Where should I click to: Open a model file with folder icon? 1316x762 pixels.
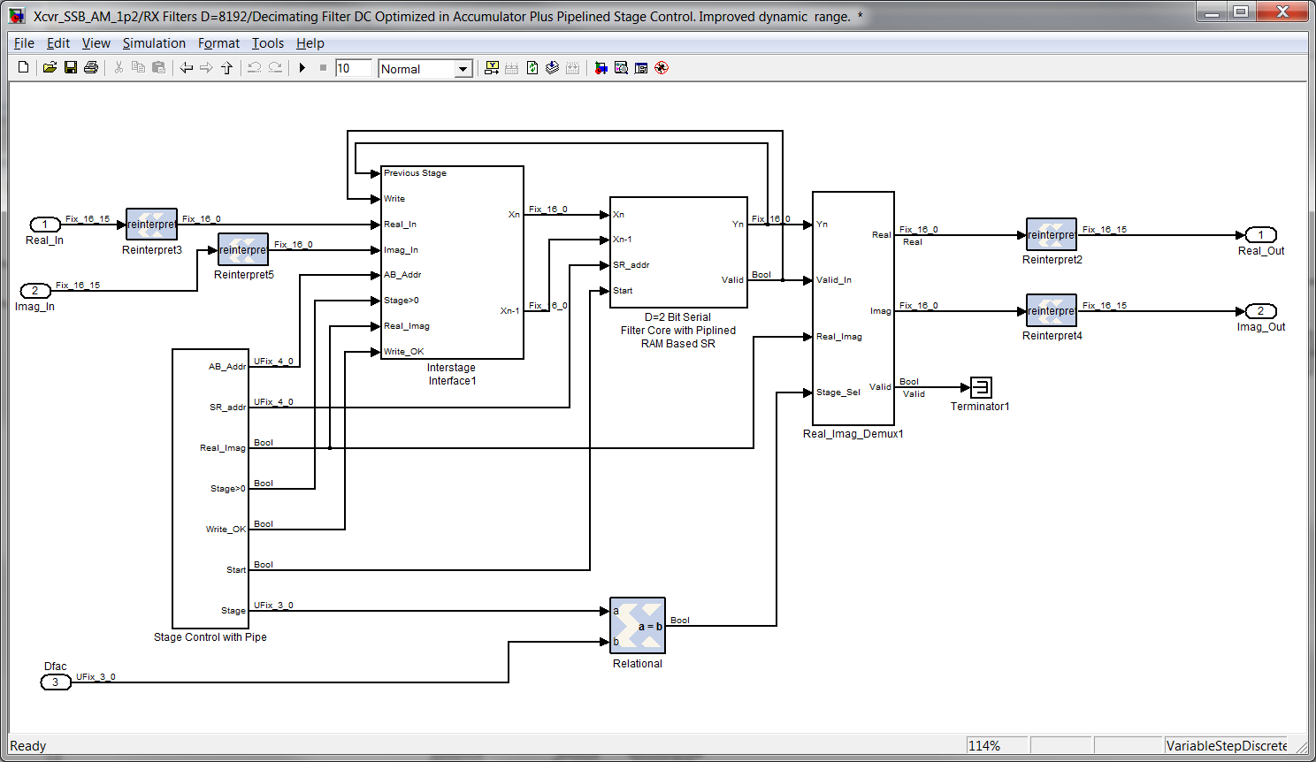(50, 68)
